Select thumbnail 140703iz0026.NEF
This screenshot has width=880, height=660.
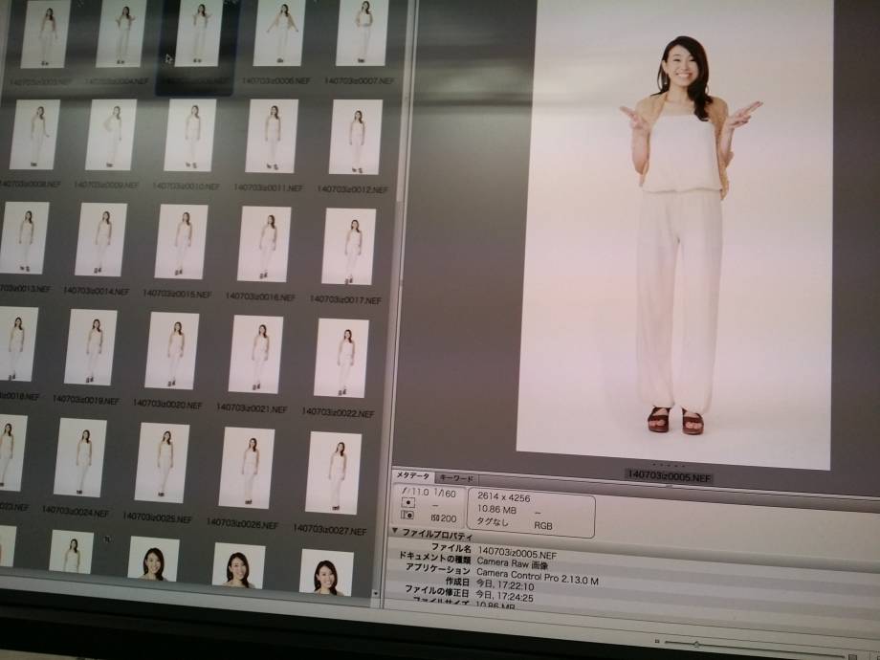tap(247, 468)
